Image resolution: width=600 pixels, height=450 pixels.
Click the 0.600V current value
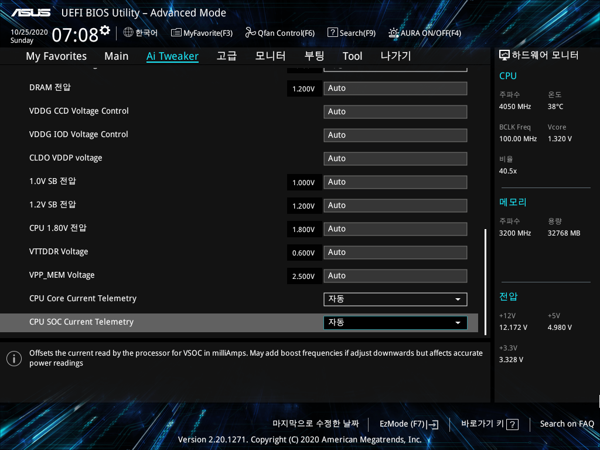(304, 253)
